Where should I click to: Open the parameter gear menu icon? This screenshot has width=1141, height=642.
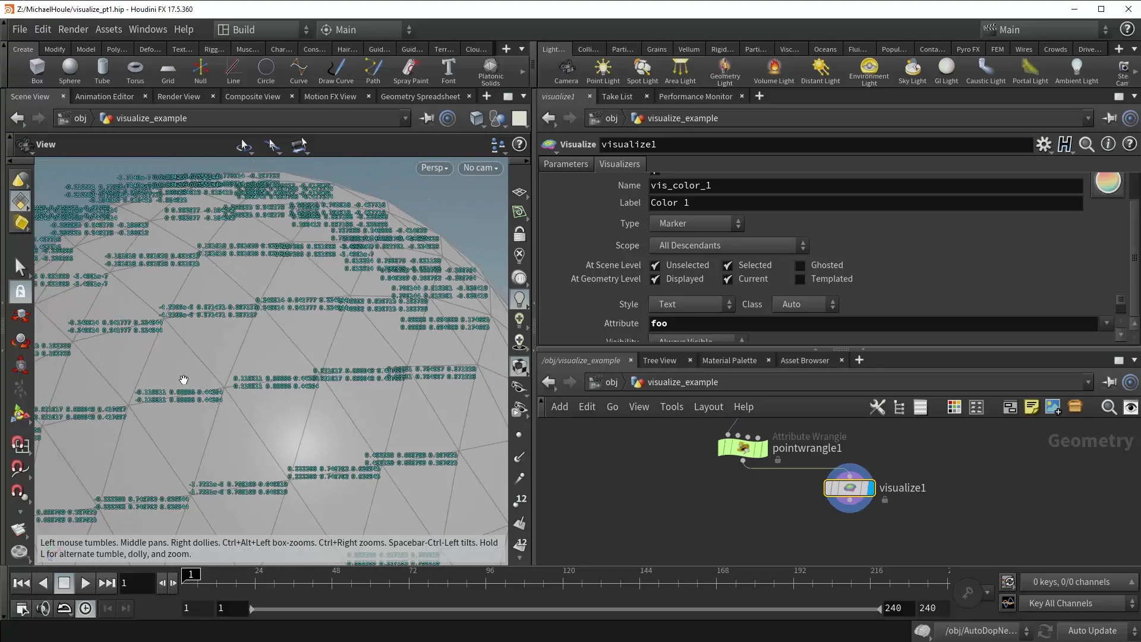1044,144
